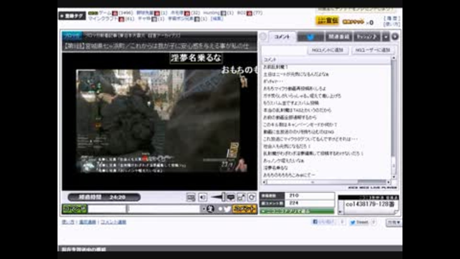Click the last visible comment row in the list

pos(326,175)
